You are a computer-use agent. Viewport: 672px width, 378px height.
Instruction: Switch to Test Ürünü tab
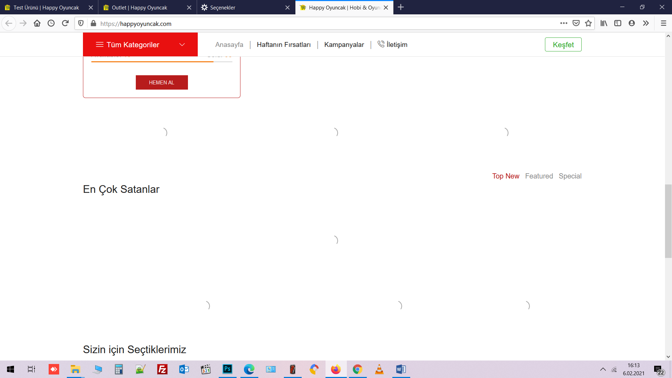tap(49, 7)
